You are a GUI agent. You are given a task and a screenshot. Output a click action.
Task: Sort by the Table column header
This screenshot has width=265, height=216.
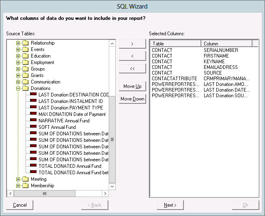pos(175,43)
